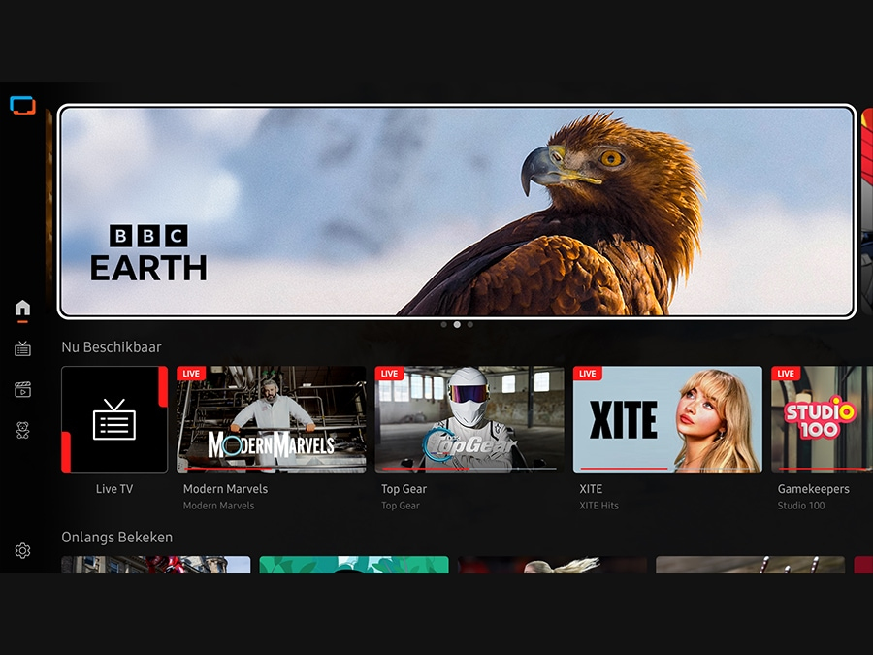Click the Live TV label text

[114, 489]
